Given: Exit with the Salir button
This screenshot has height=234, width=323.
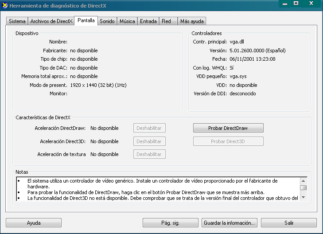Looking at the screenshot, I should pyautogui.click(x=289, y=223).
